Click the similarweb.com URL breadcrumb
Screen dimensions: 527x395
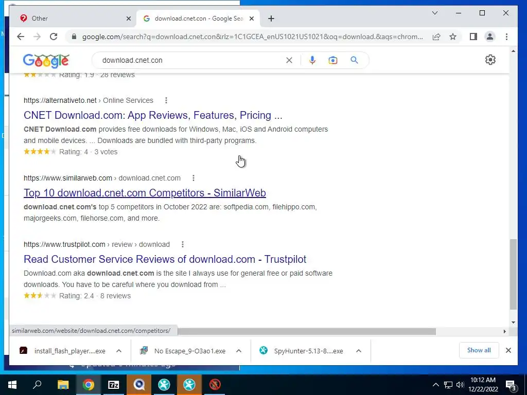(x=102, y=178)
